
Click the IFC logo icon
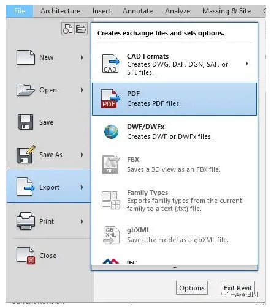(110, 261)
